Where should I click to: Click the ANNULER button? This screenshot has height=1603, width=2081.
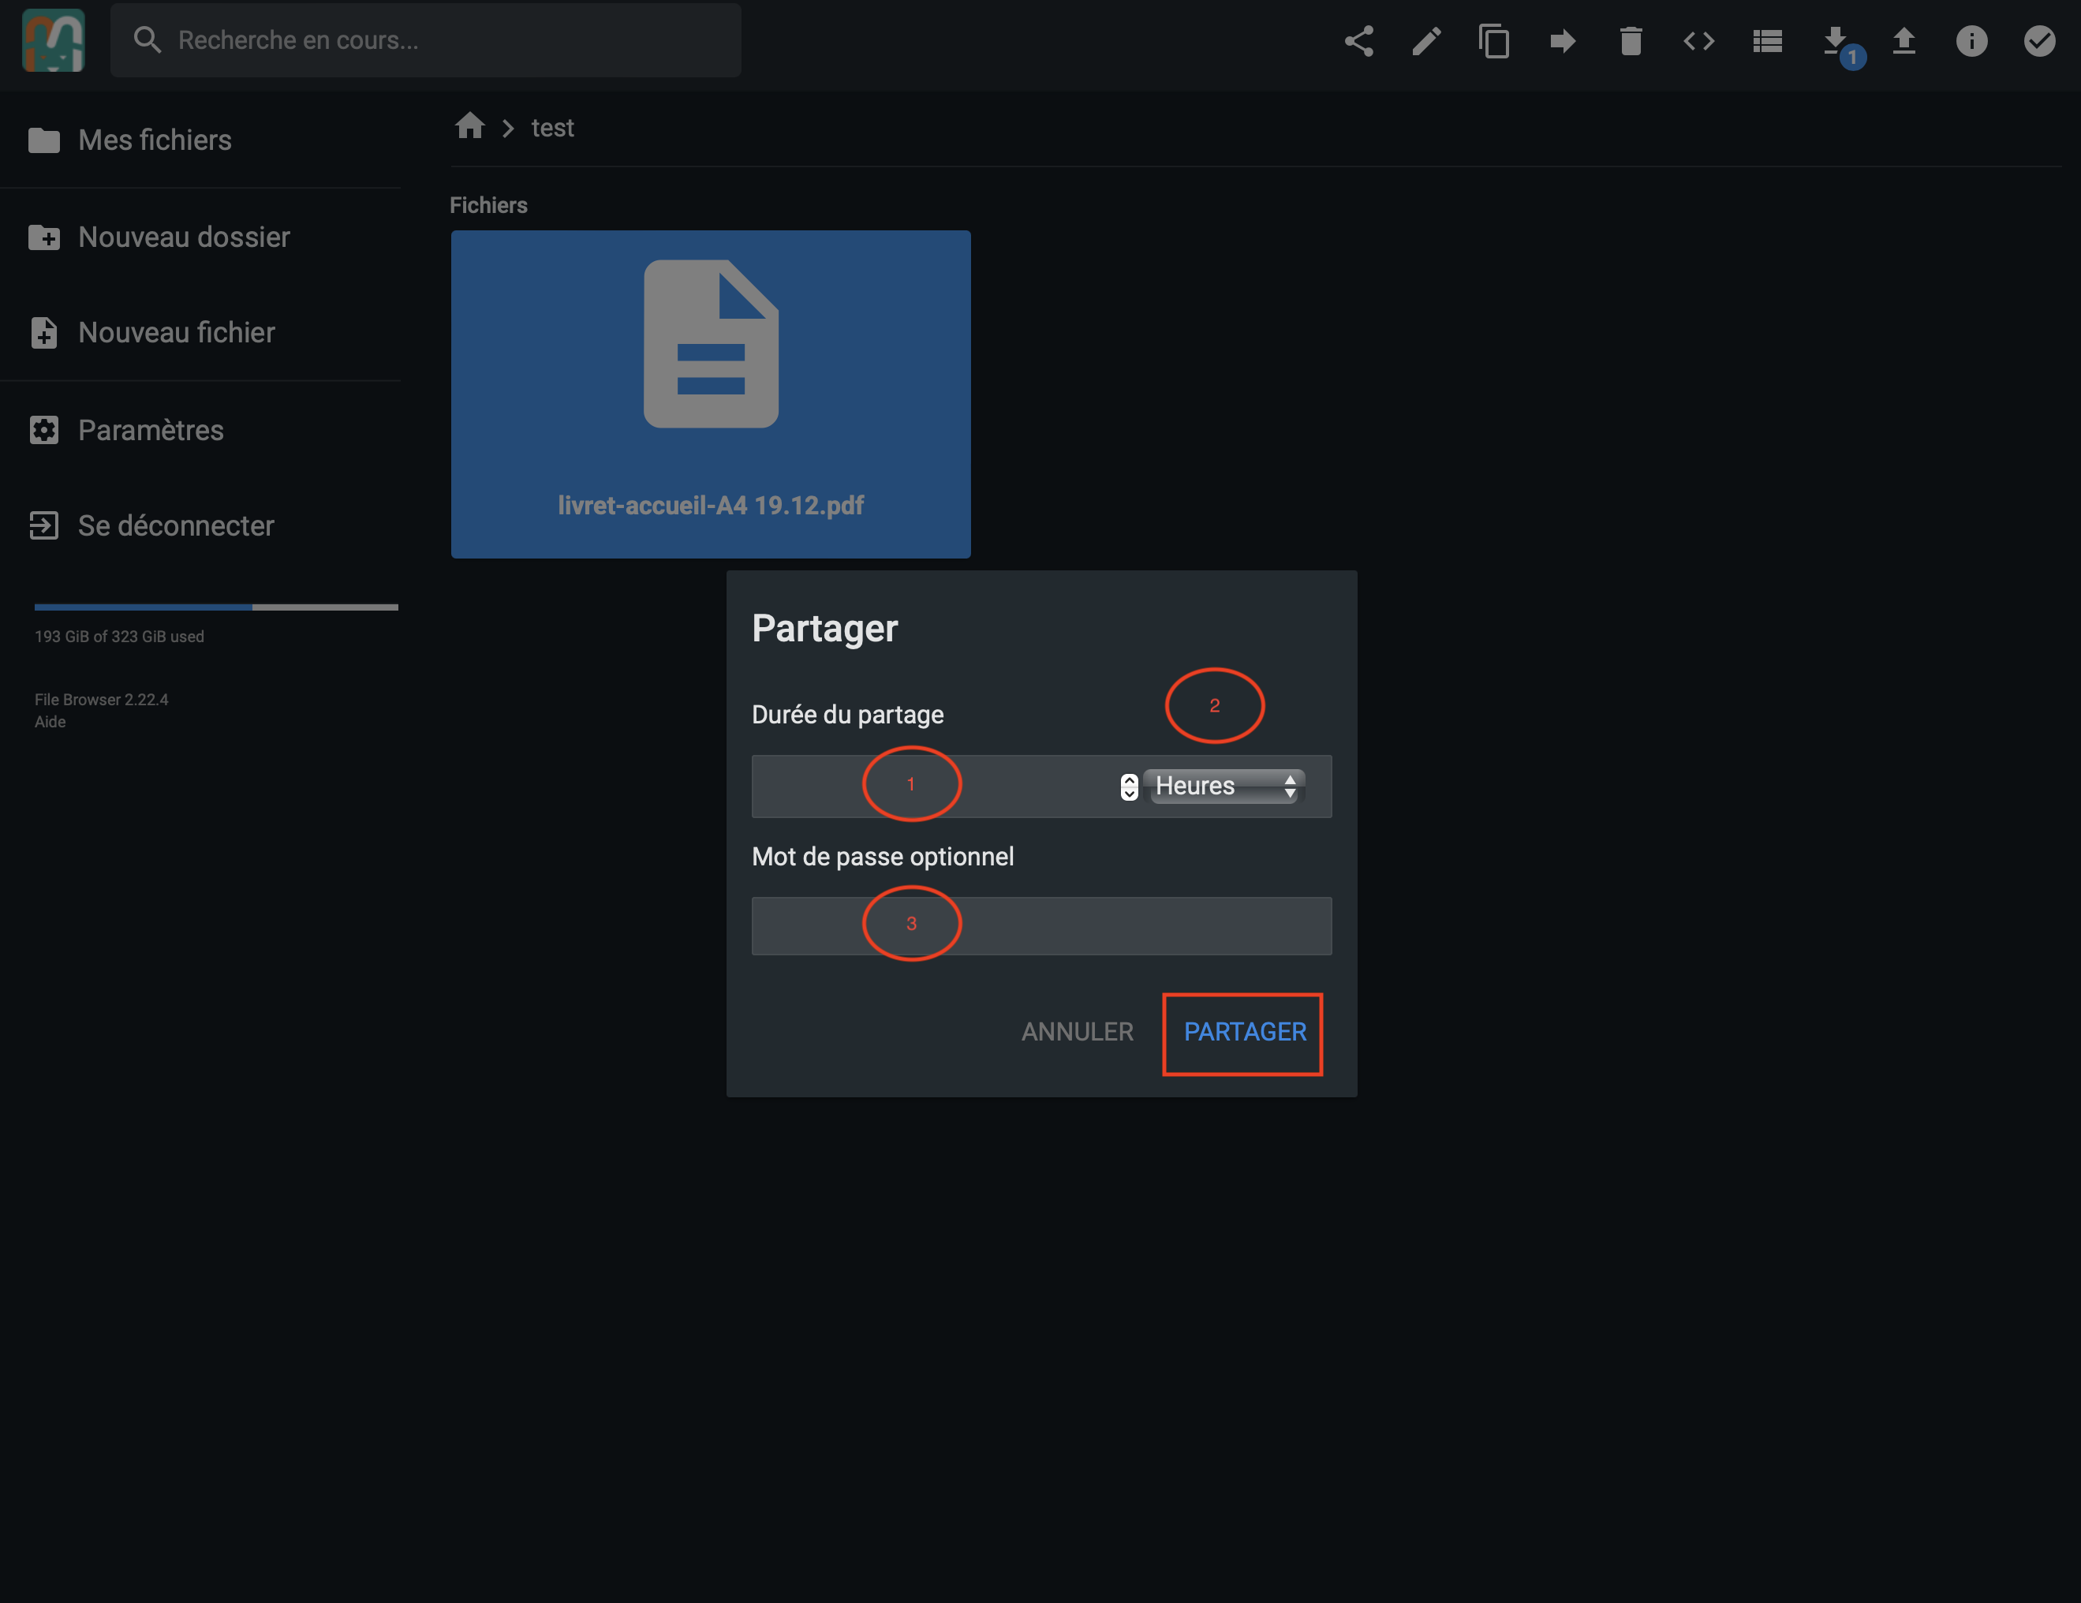point(1077,1032)
